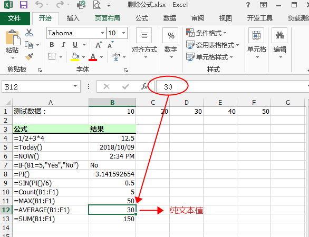Open the number format (数字) group
The width and height of the screenshot is (309, 237).
tap(171, 43)
